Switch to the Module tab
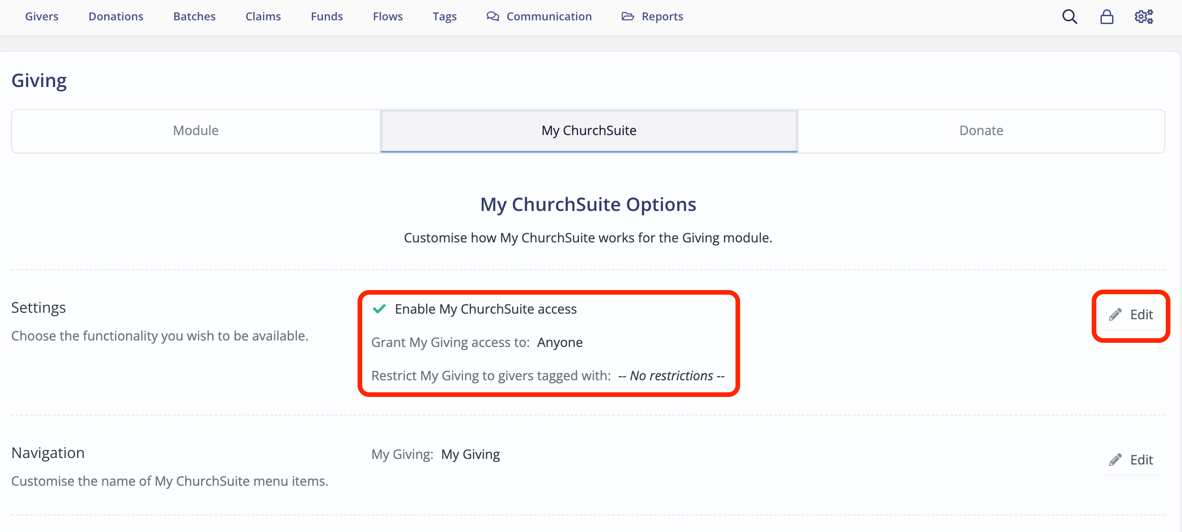Viewport: 1182px width, 532px height. [x=195, y=130]
